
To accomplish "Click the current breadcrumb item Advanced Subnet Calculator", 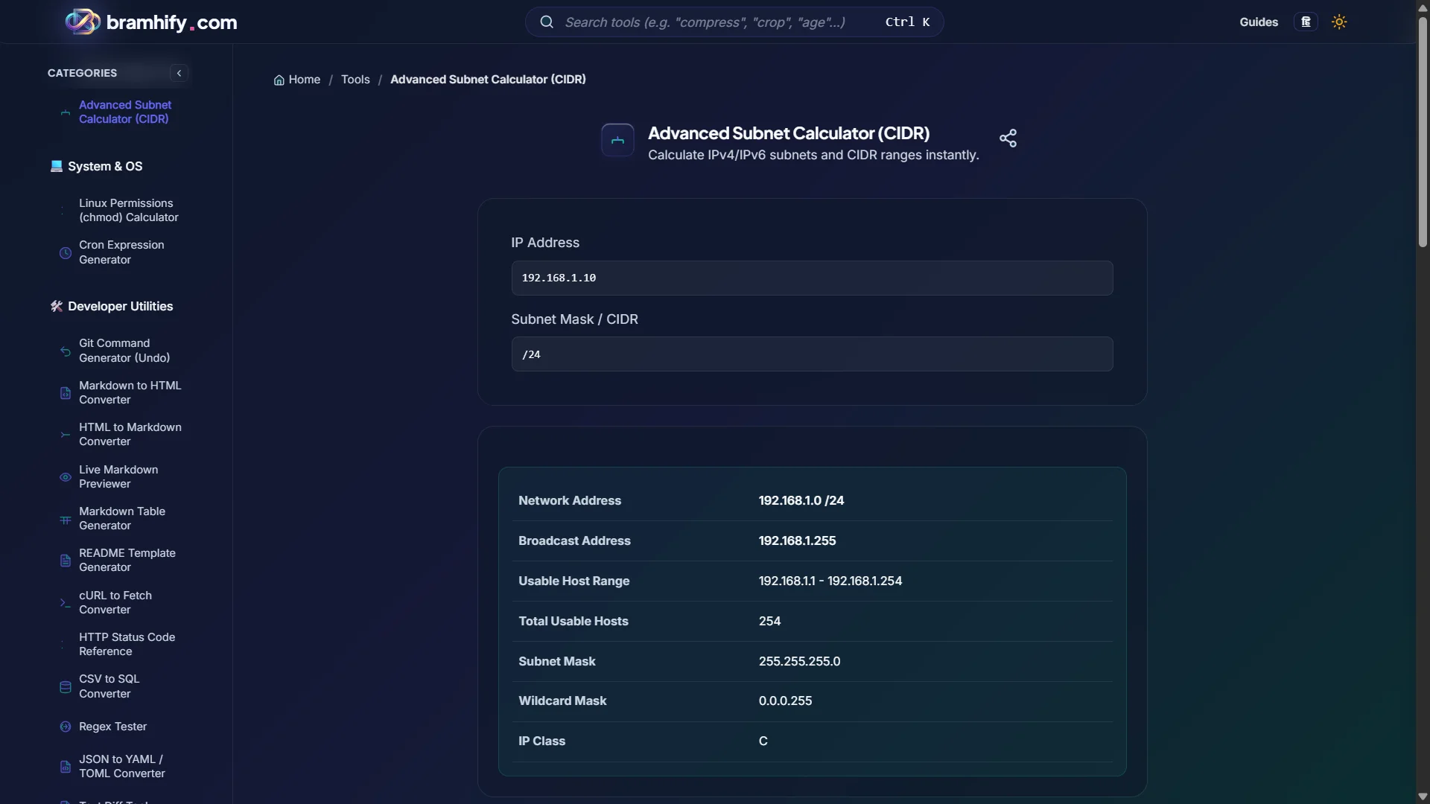I will pos(488,80).
